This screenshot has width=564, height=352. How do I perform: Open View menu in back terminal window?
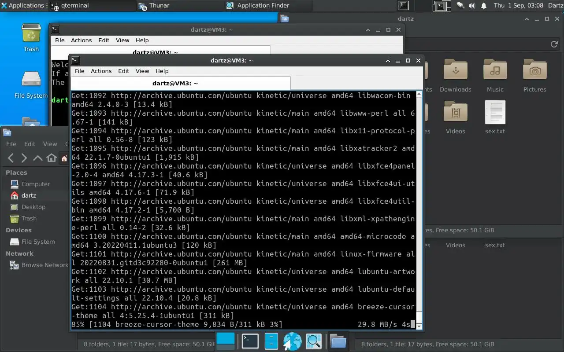tap(122, 40)
